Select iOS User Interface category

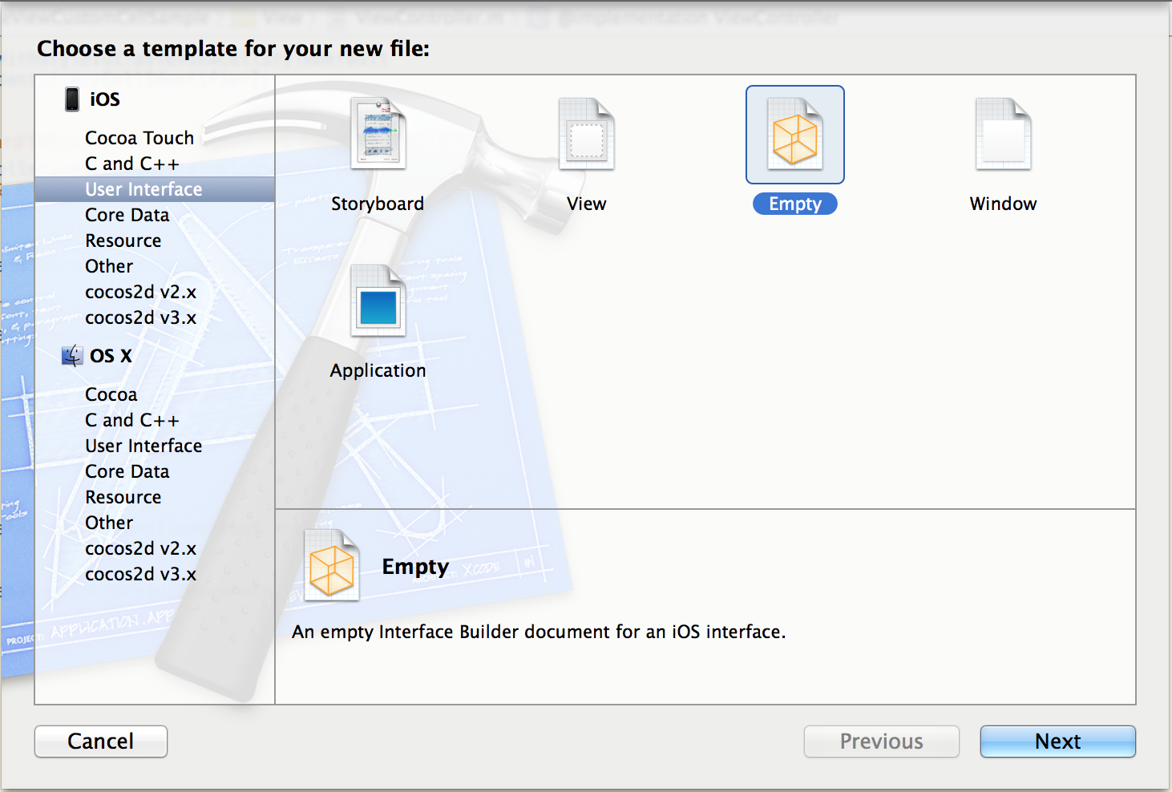(x=143, y=189)
